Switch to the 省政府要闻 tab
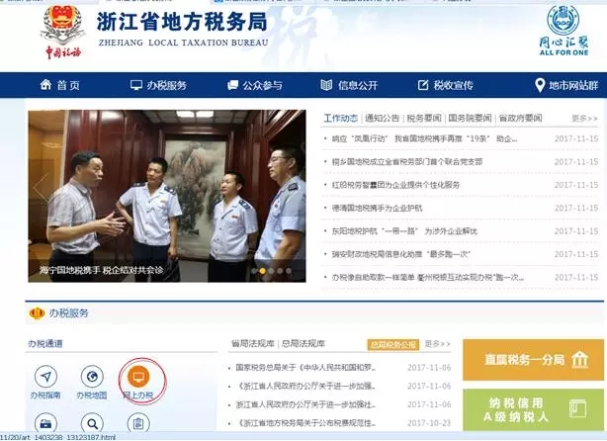This screenshot has height=441, width=607. tap(520, 118)
